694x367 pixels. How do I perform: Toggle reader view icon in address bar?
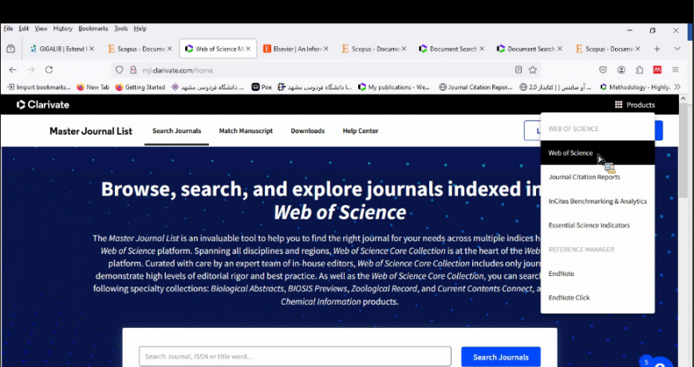click(519, 70)
